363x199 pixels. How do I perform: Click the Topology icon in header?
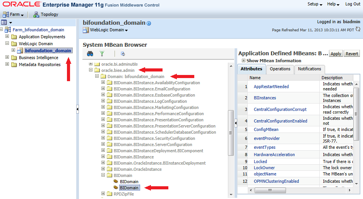[x=36, y=15]
